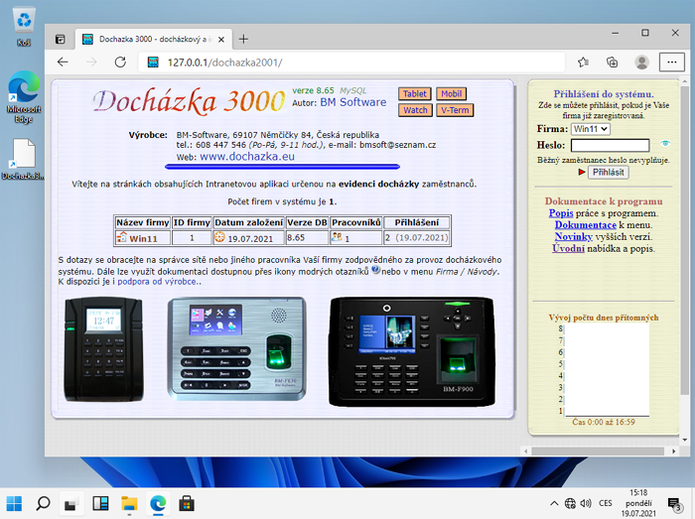Image resolution: width=695 pixels, height=519 pixels.
Task: Click the '19.07.2021' founding date cell
Action: [x=248, y=238]
